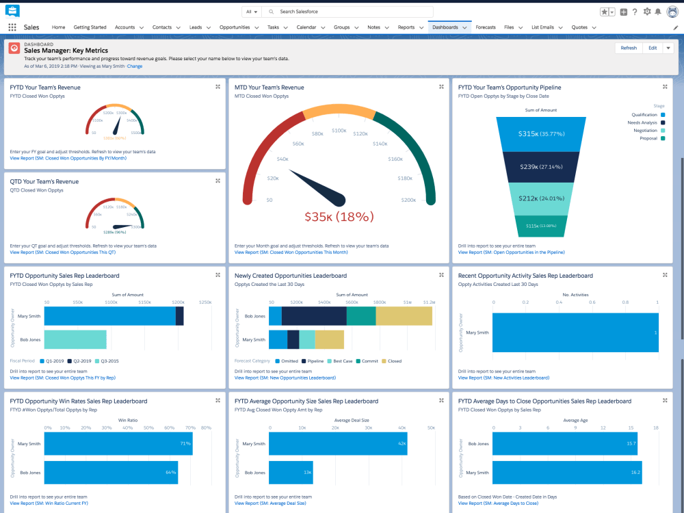684x513 pixels.
Task: Click Bob Jones bar in FYTD Sales Rep Leaderboard
Action: 75,339
